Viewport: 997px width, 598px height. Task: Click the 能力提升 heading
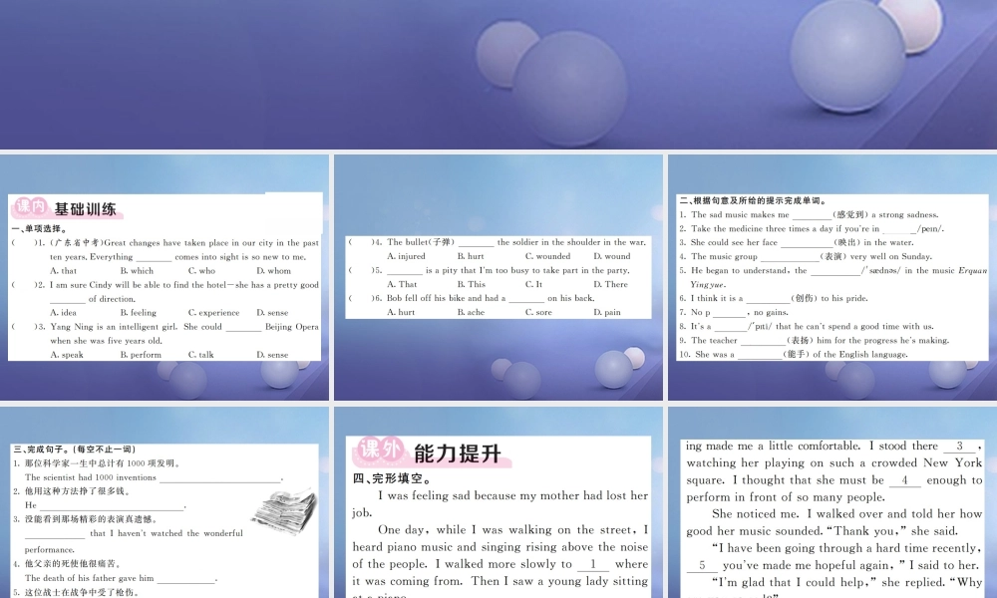coord(458,453)
